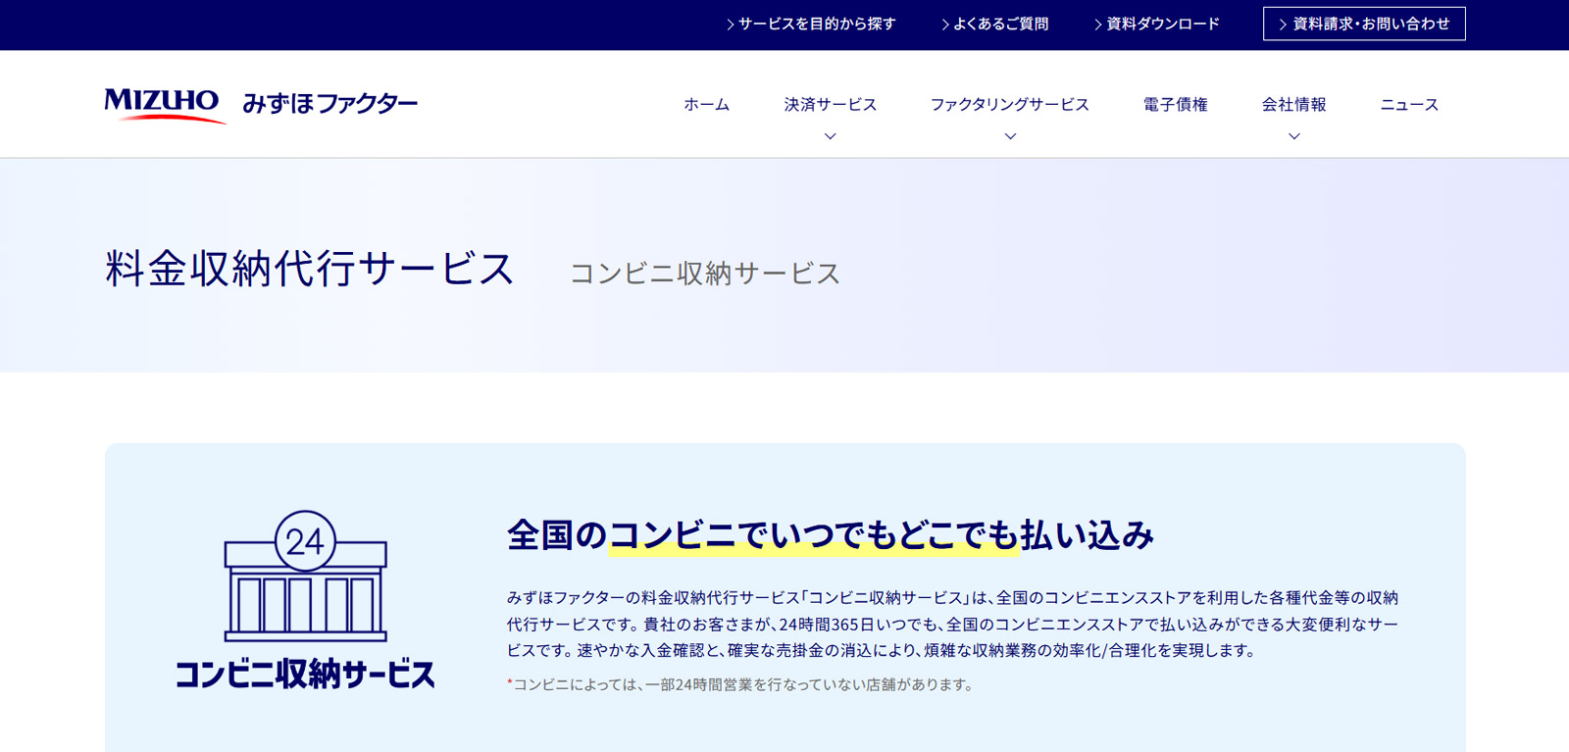Click heading 全国のコンビニでいつでもどこでも払い込み
Viewport: 1569px width, 752px height.
(831, 535)
